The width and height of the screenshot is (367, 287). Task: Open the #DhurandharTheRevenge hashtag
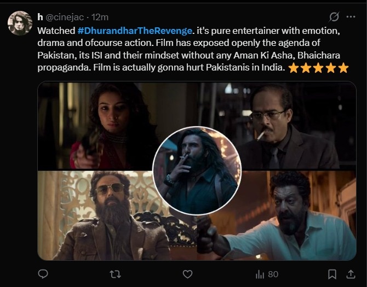coord(136,31)
